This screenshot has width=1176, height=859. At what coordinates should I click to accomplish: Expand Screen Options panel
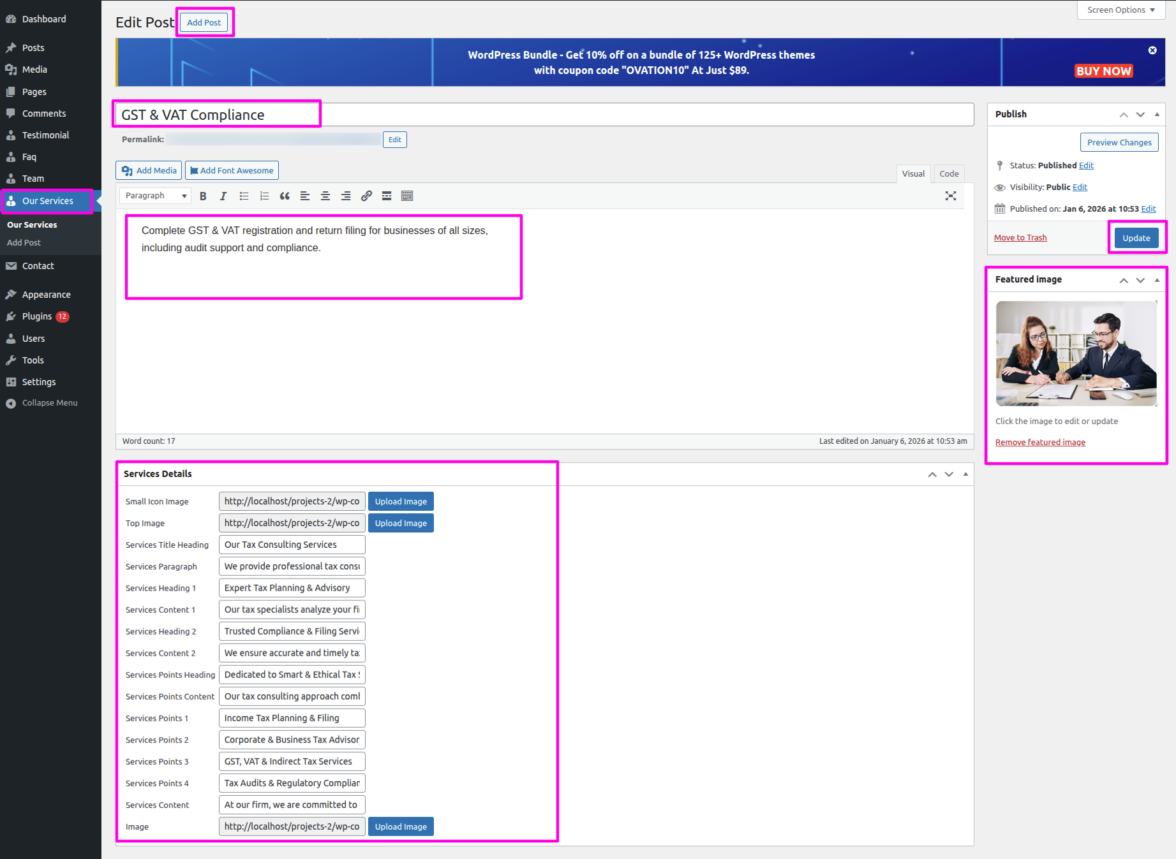point(1120,10)
